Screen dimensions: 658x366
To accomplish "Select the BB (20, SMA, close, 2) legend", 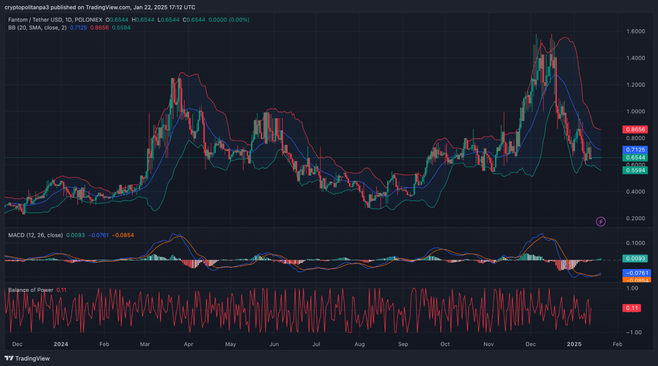I will pos(37,28).
